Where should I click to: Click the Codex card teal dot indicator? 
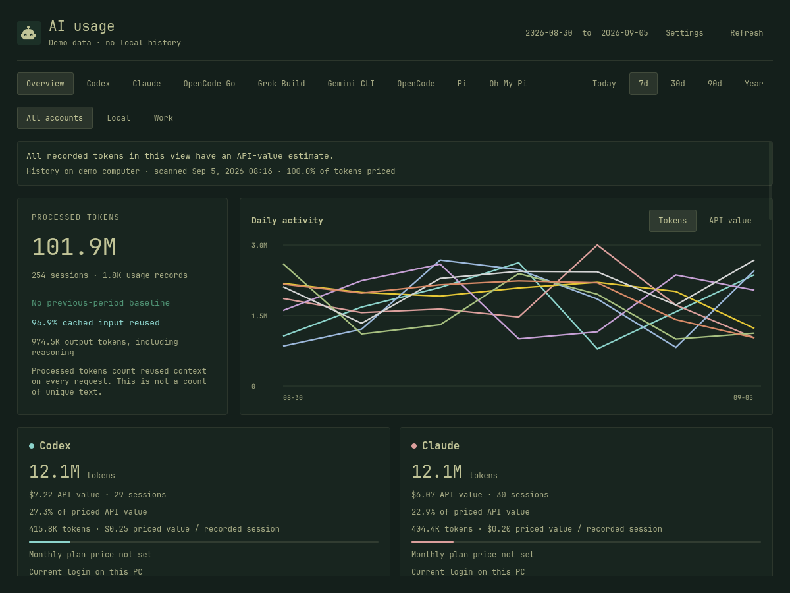coord(32,446)
